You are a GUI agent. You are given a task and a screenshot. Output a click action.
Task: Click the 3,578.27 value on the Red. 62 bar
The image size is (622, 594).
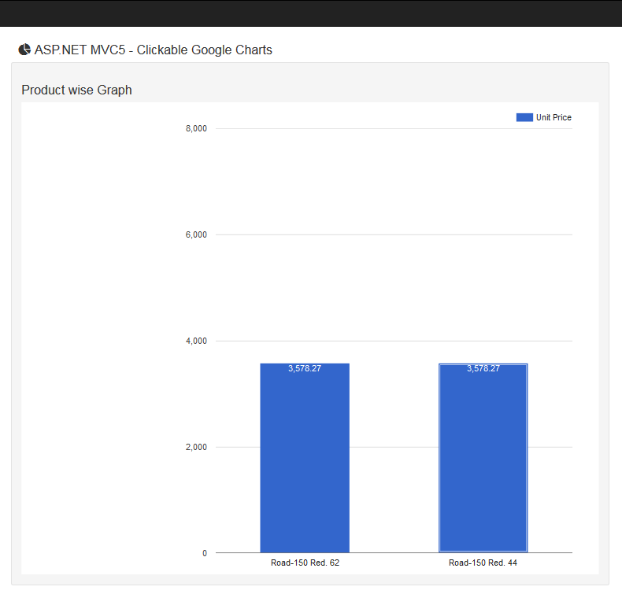(305, 368)
